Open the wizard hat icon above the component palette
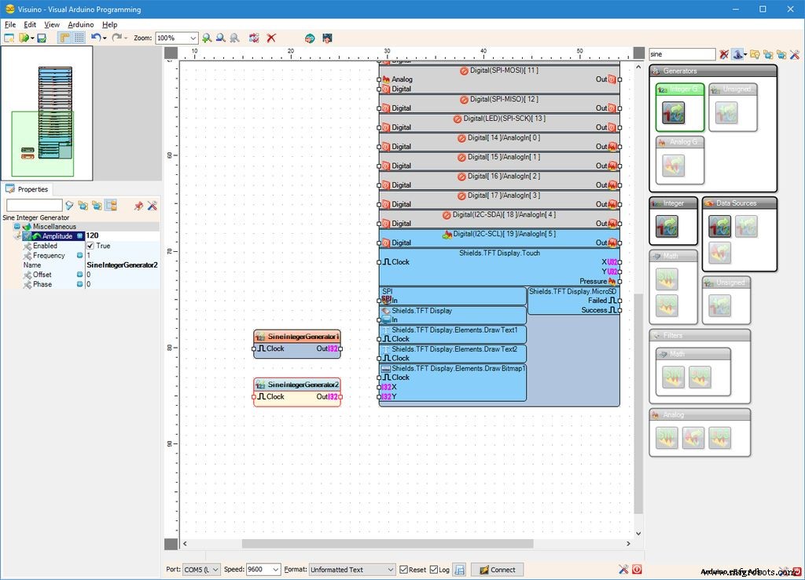805x580 pixels. (x=737, y=54)
